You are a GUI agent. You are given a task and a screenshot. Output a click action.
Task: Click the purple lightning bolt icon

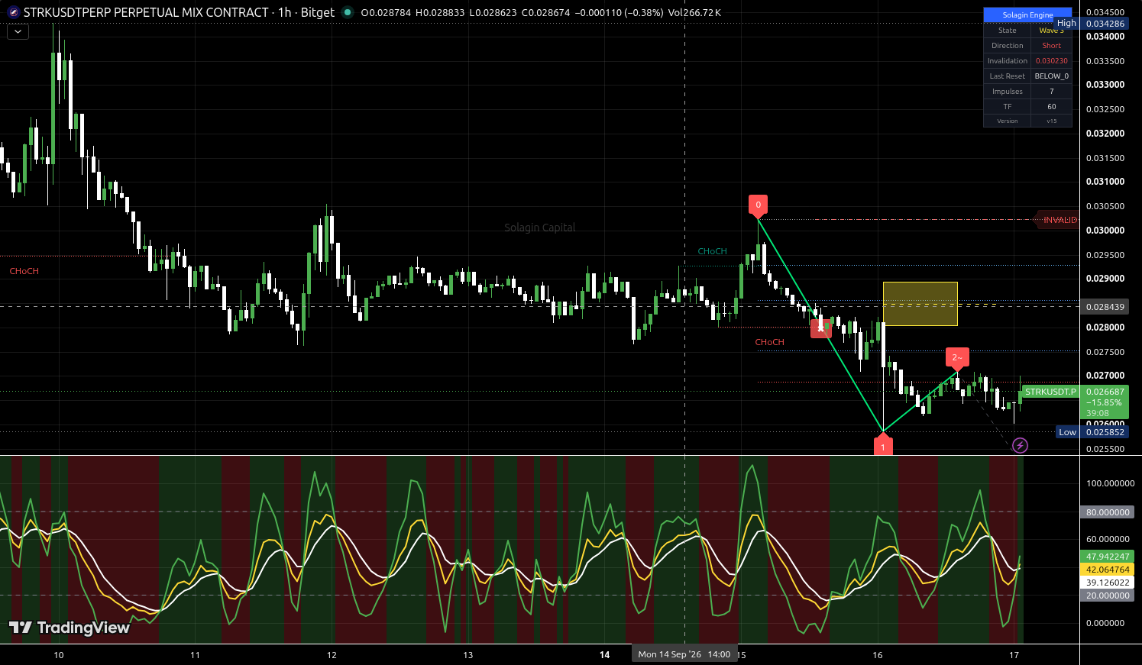[1020, 446]
